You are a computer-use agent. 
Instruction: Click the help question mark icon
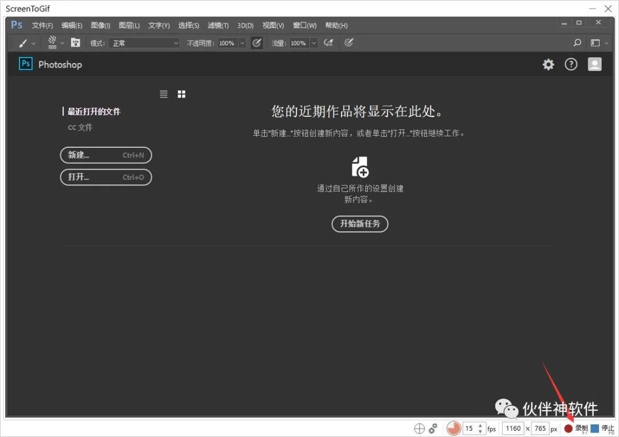571,64
